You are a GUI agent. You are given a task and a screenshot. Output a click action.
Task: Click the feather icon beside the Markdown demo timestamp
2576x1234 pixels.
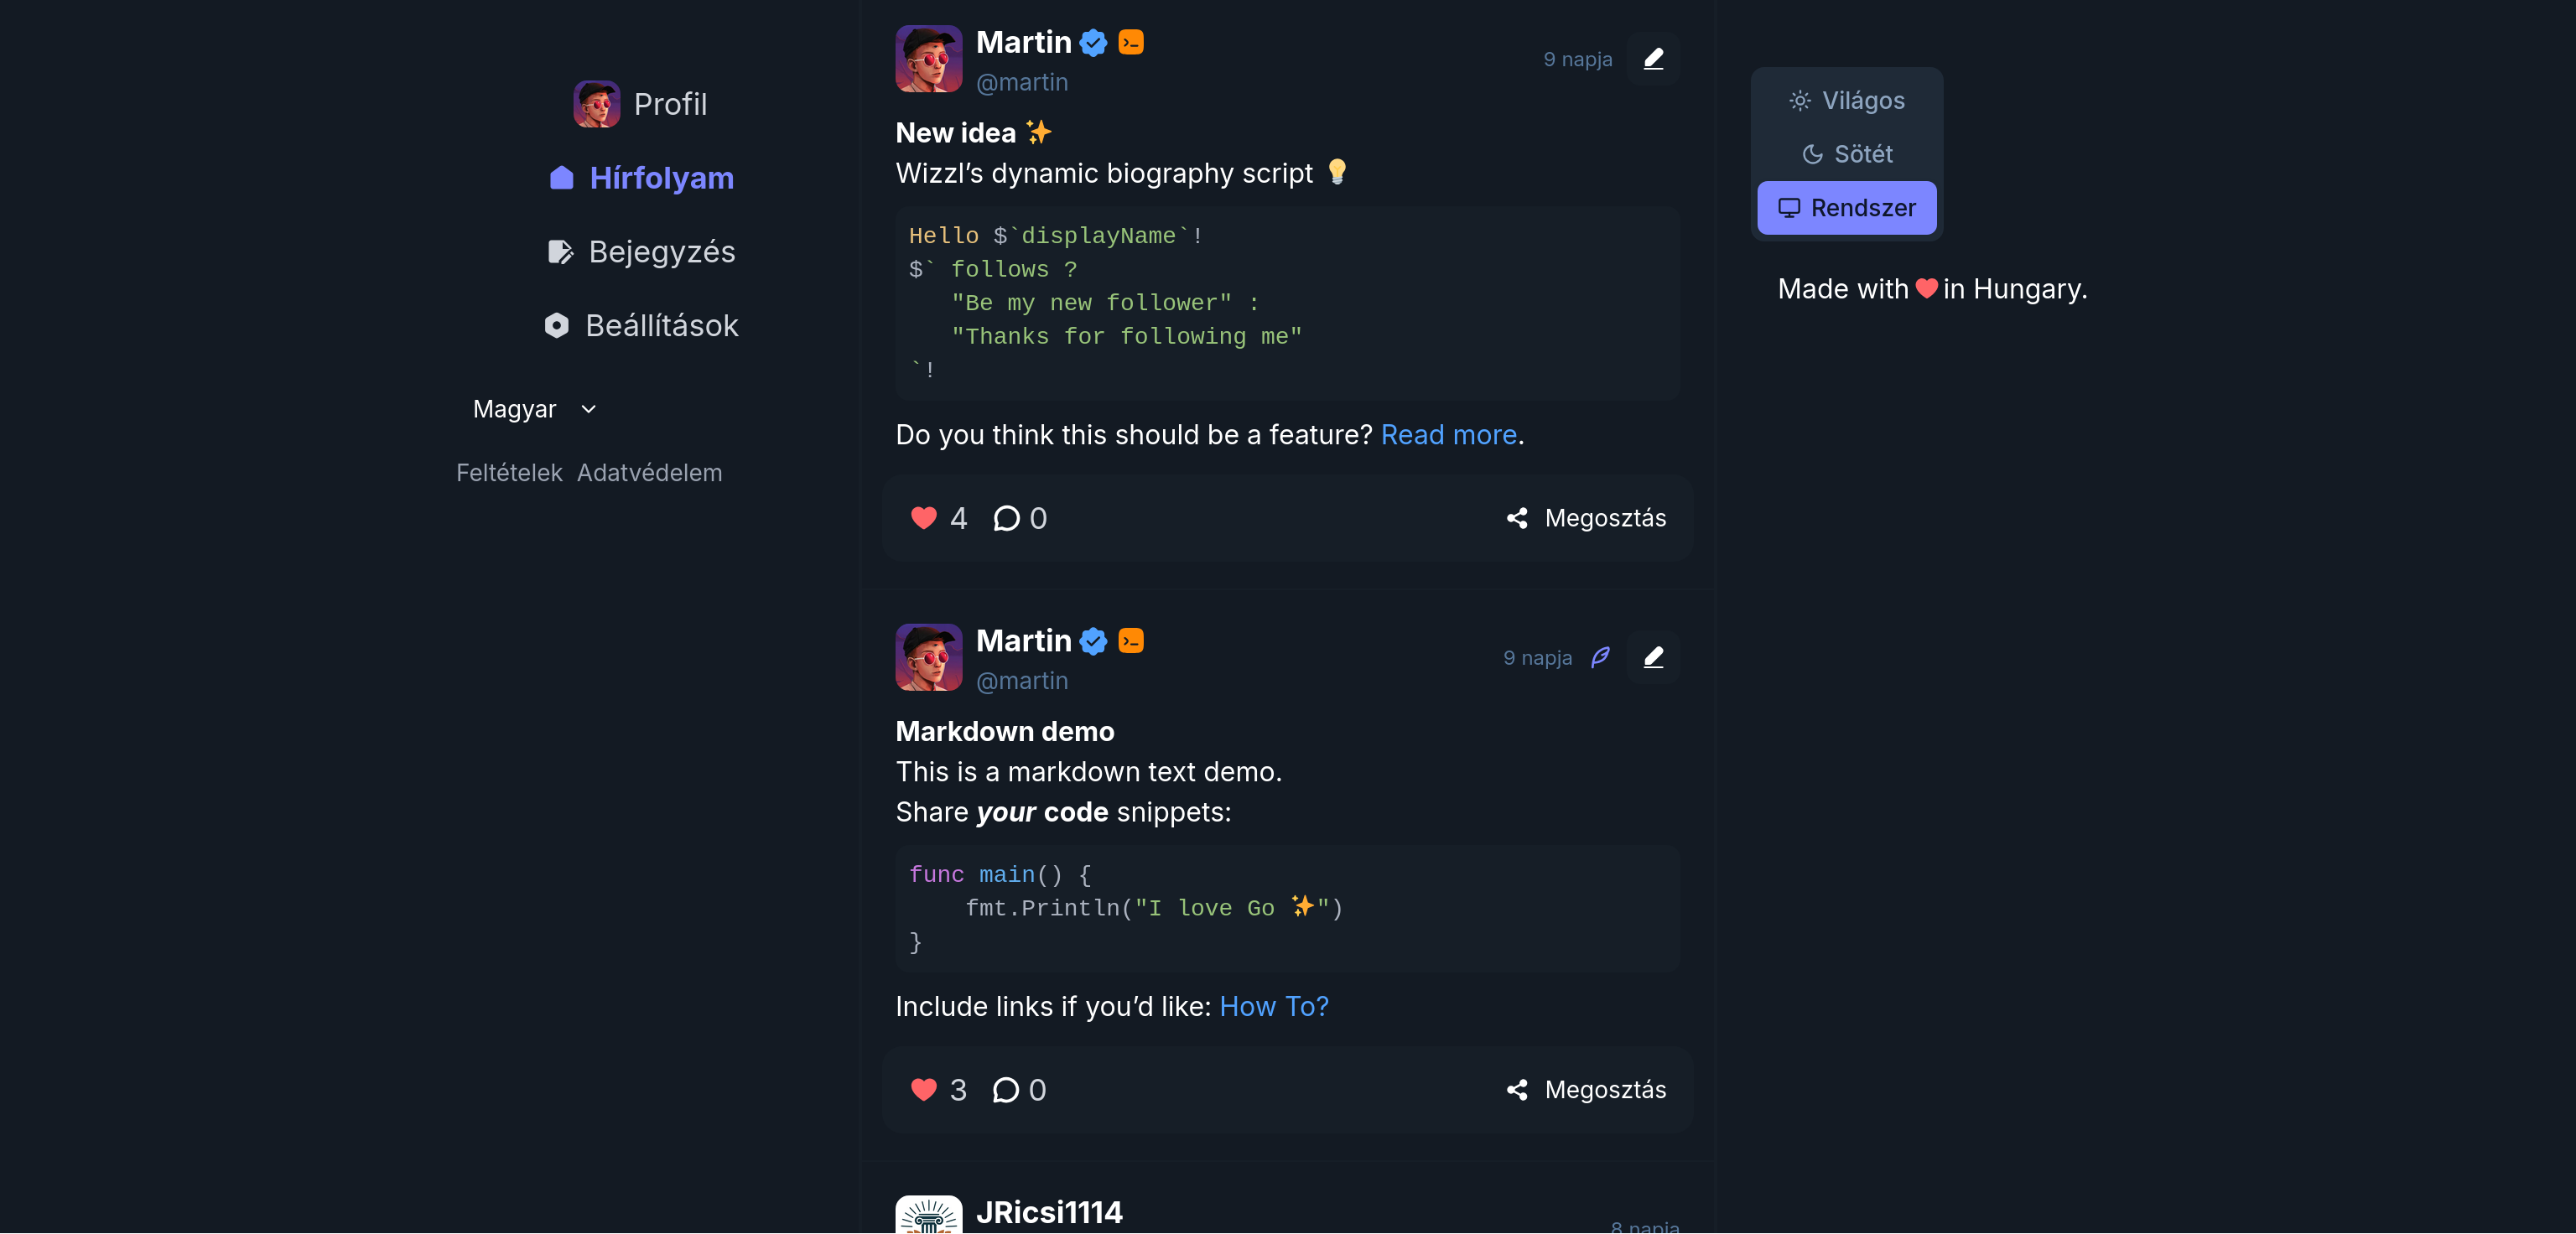click(x=1600, y=657)
